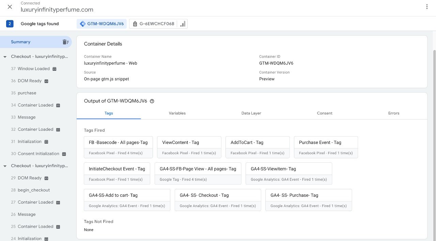Open the GA4-SS-FB-Page View - All pages- Tag card

coord(198,174)
